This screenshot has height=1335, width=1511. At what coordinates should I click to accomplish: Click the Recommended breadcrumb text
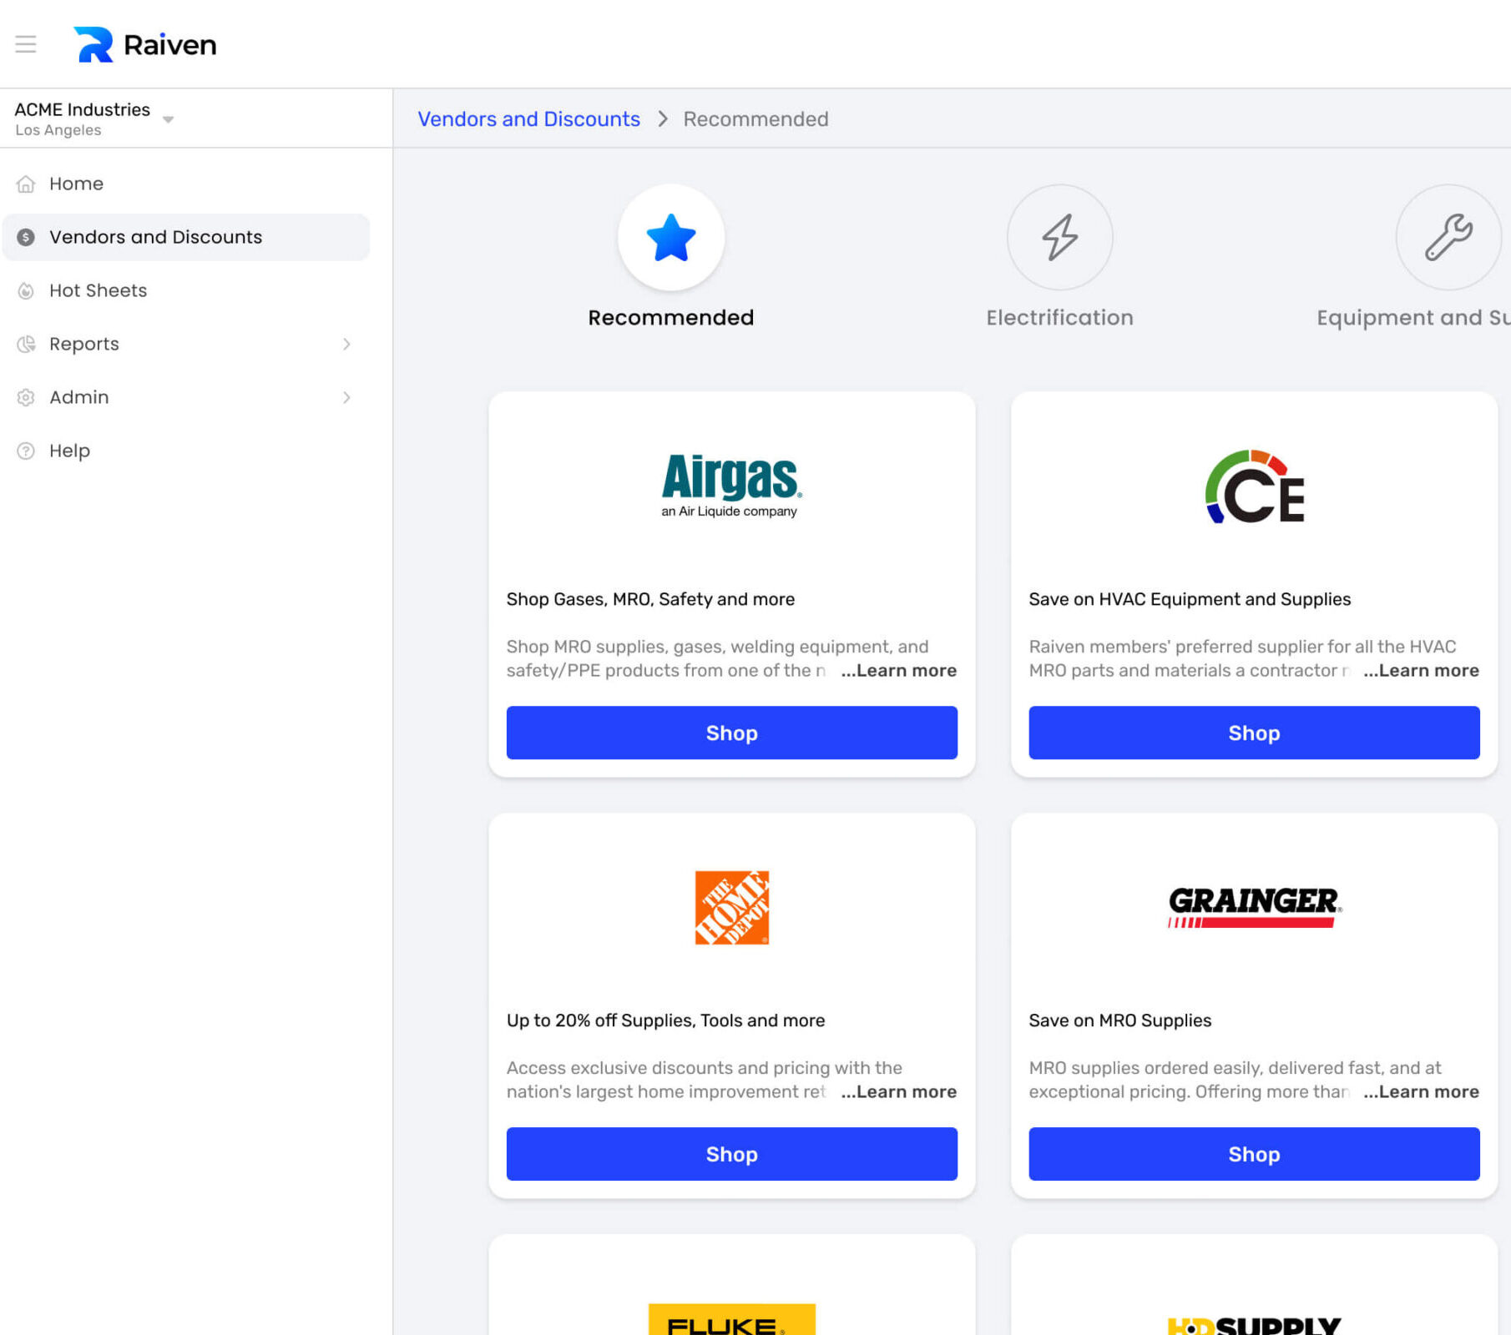755,119
